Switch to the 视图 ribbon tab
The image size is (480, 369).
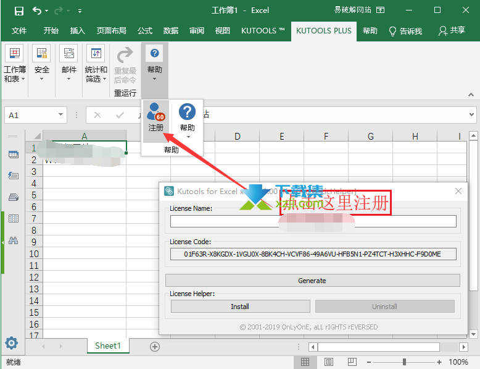[223, 31]
